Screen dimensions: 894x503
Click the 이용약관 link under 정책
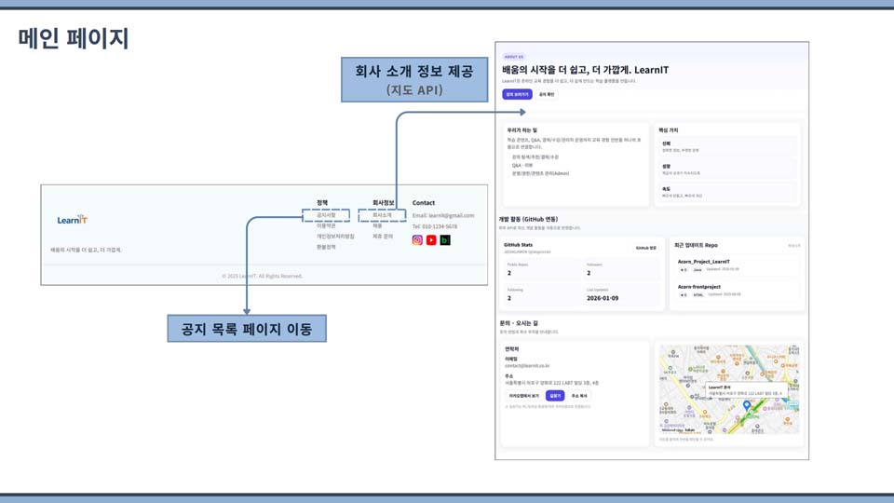pyautogui.click(x=326, y=226)
